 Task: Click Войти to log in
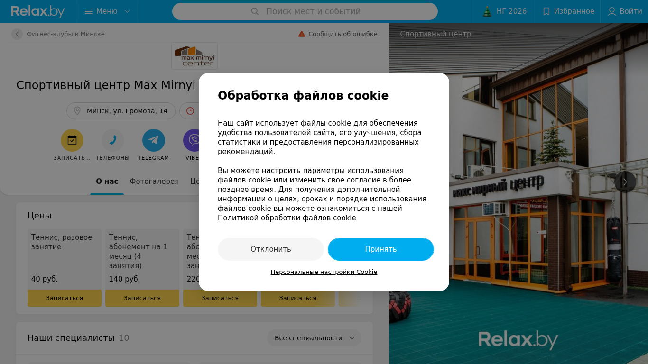tap(625, 11)
